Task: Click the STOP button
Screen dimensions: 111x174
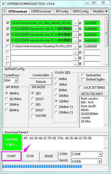Action: [x=30, y=156]
